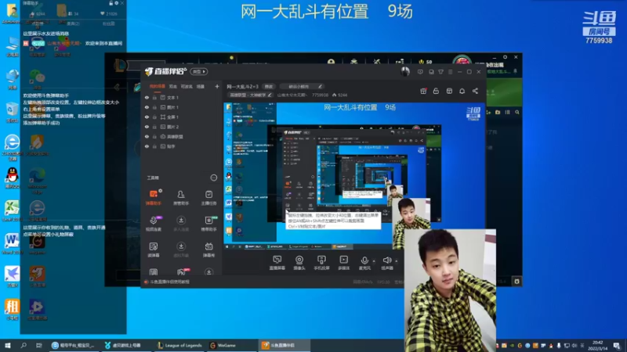Open the 弹幕助手 tool in toolbox
The height and width of the screenshot is (352, 627).
154,198
